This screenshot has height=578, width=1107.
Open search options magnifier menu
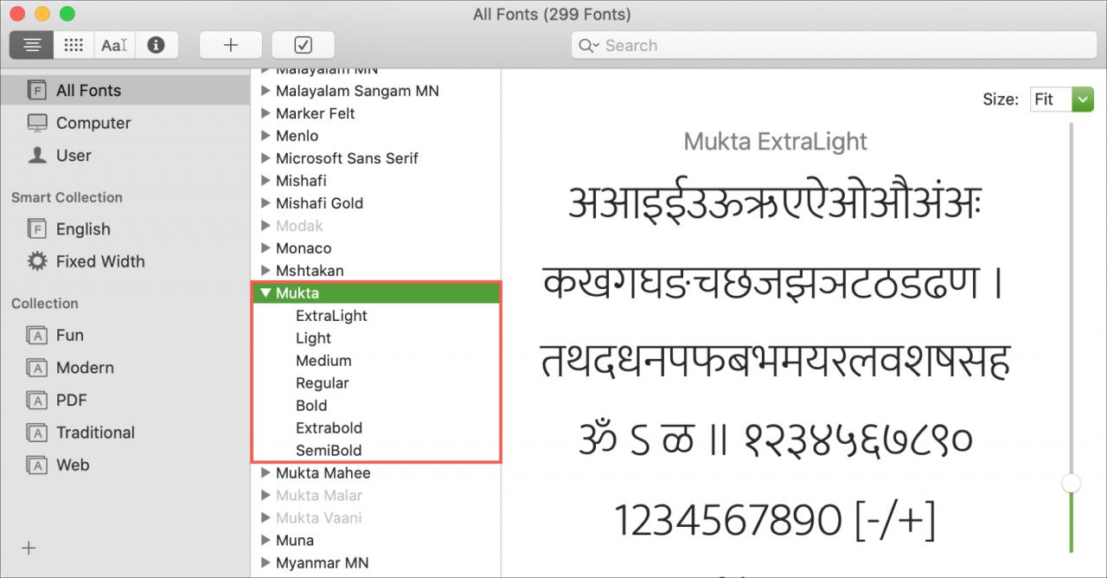[589, 46]
